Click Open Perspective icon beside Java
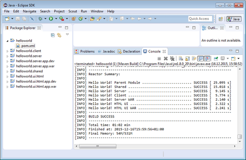The width and height of the screenshot is (246, 160). (221, 19)
